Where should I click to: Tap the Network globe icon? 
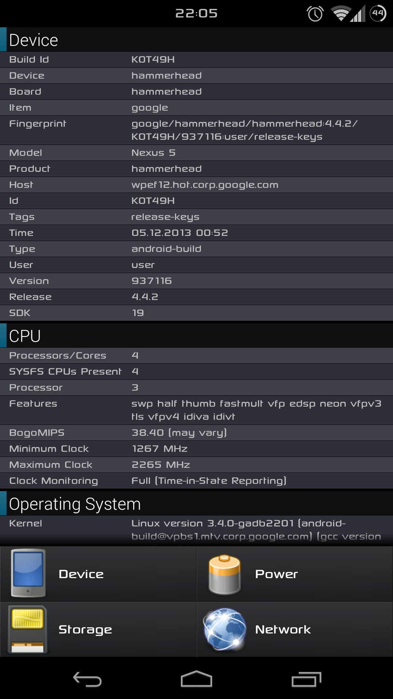pyautogui.click(x=225, y=629)
